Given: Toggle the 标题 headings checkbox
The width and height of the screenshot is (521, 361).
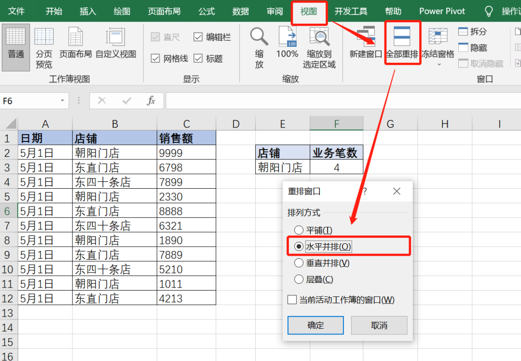Looking at the screenshot, I should point(198,58).
